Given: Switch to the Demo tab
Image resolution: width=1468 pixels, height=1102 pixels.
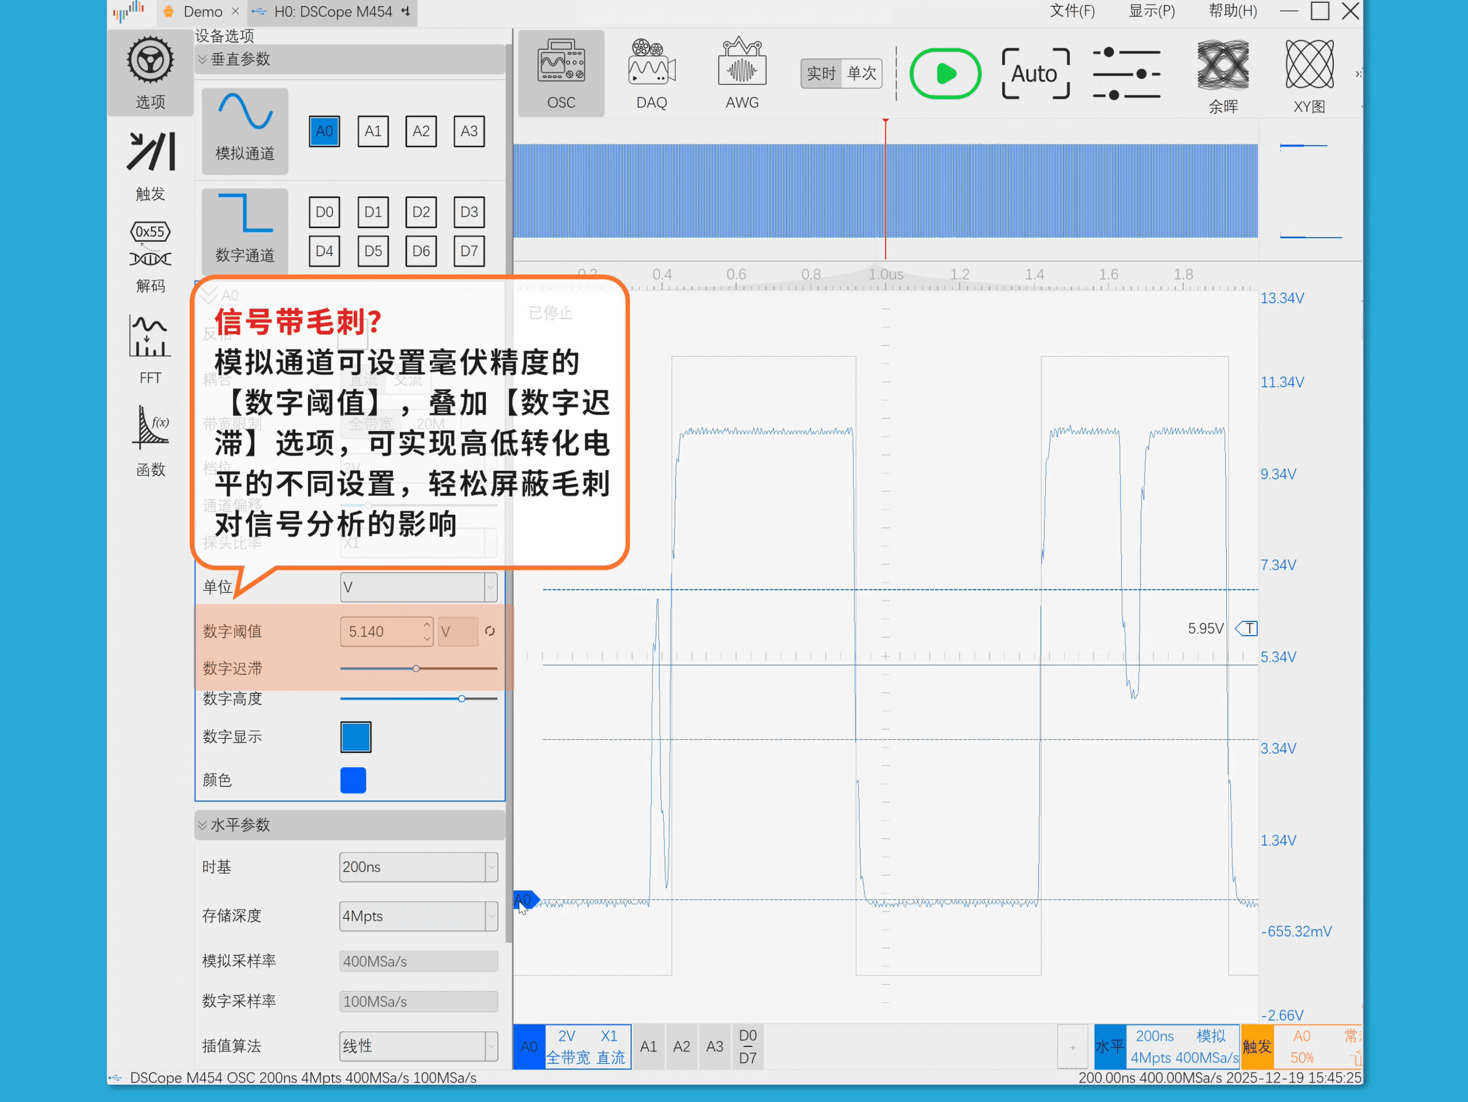Looking at the screenshot, I should point(202,11).
